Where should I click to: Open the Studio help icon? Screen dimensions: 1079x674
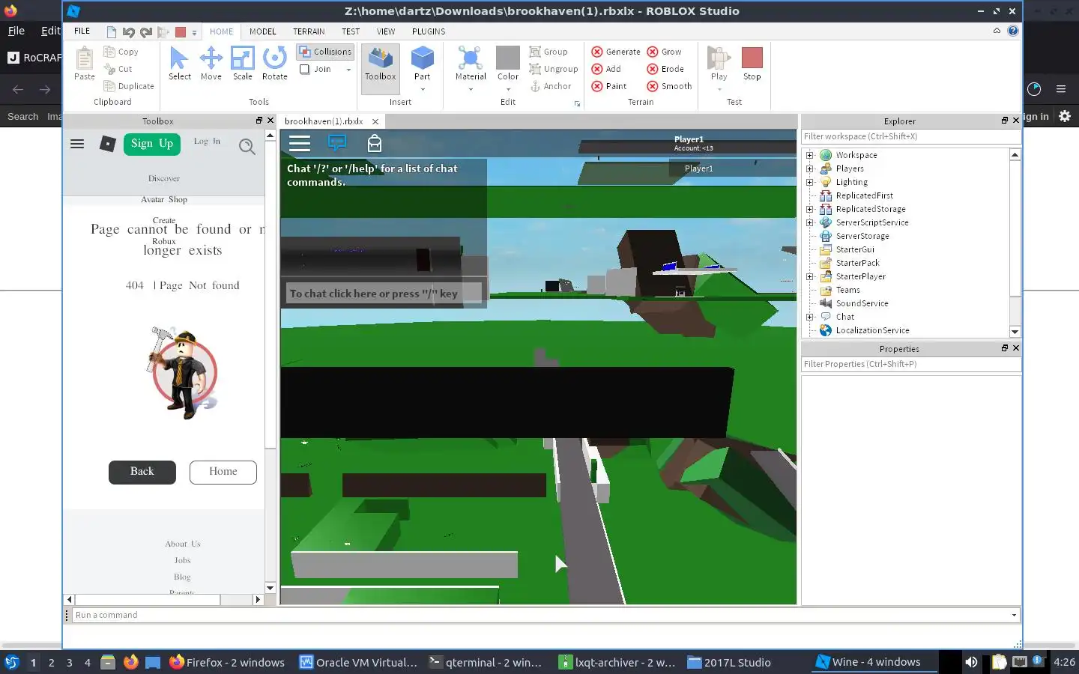tap(1013, 31)
